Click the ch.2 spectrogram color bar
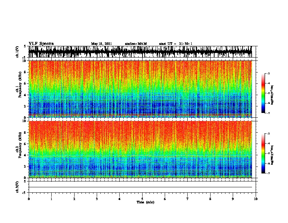 point(263,153)
